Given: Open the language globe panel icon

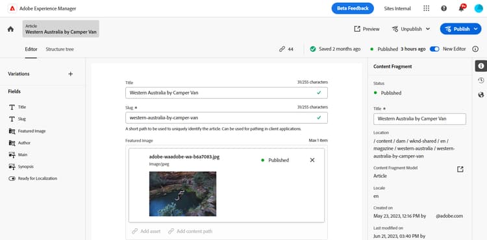Looking at the screenshot, I should pyautogui.click(x=481, y=95).
